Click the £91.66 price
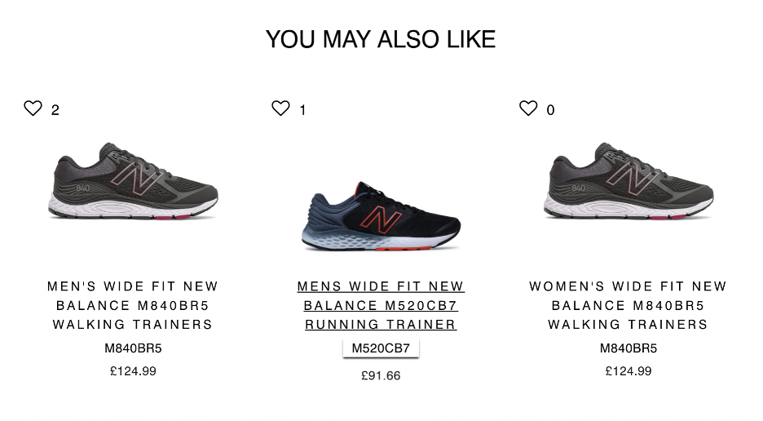The width and height of the screenshot is (763, 421). [x=381, y=376]
